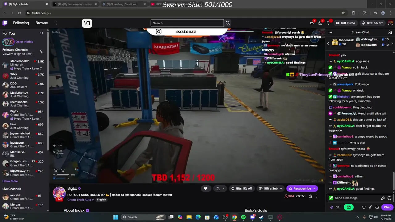Open the chat settings gear
Screen dimensions: 395x222
tap(377, 207)
